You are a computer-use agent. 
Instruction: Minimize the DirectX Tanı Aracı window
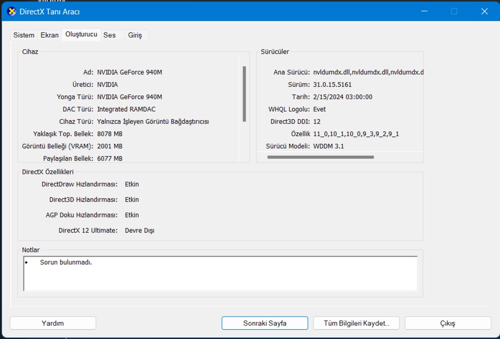coord(424,12)
